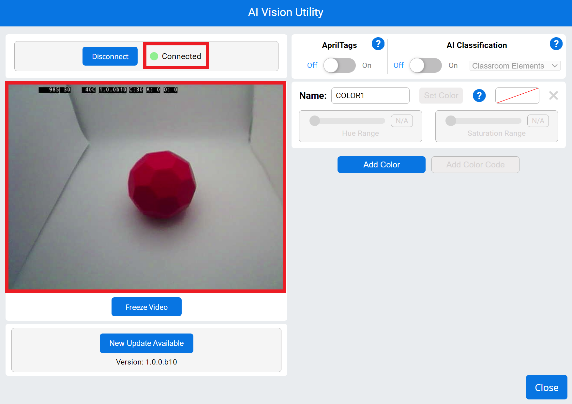
Task: Click the Hue Range slider handle
Action: click(315, 121)
